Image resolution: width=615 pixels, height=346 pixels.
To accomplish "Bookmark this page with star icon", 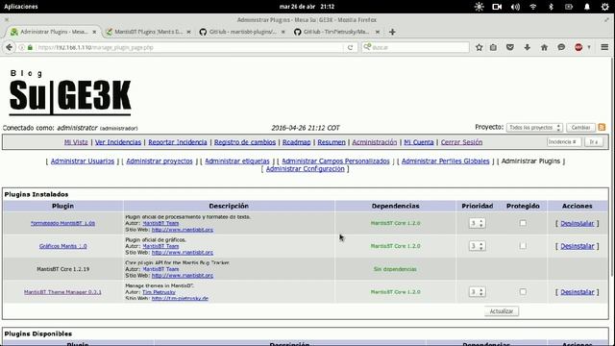I will pos(479,47).
